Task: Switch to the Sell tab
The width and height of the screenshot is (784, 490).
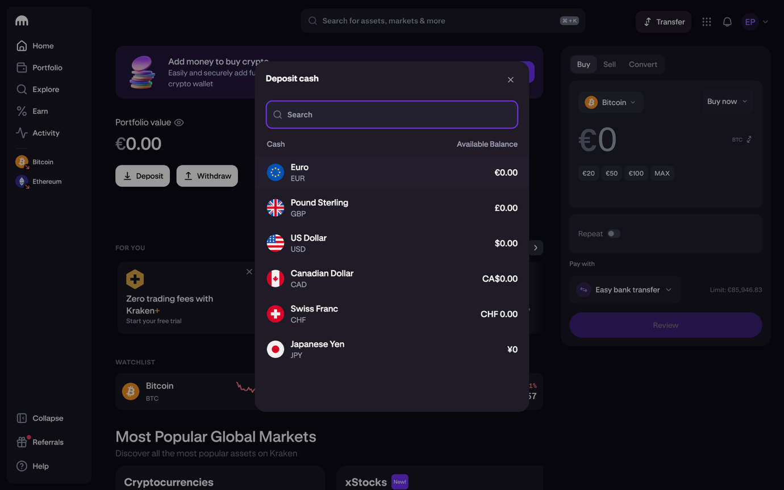Action: tap(610, 64)
